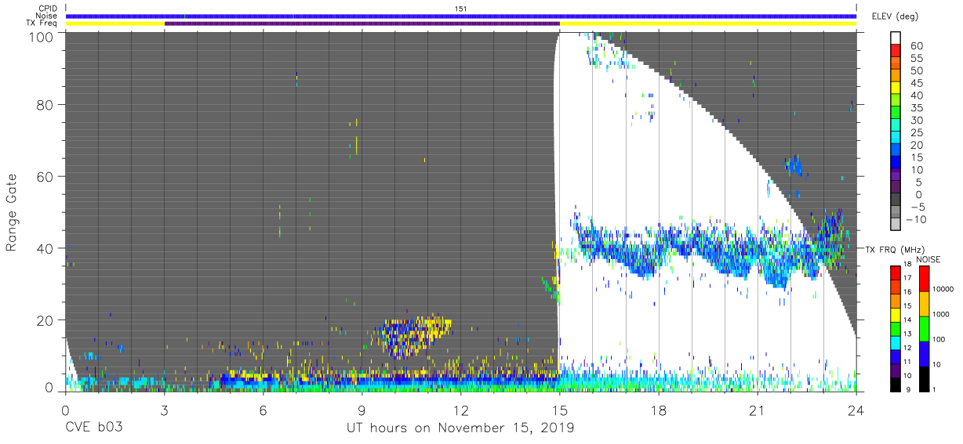Click the 'NOISE' legend title
This screenshot has width=963, height=444.
point(928,258)
